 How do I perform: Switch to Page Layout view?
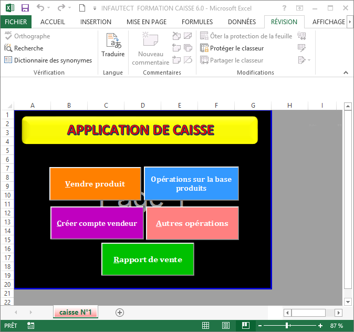pos(225,326)
